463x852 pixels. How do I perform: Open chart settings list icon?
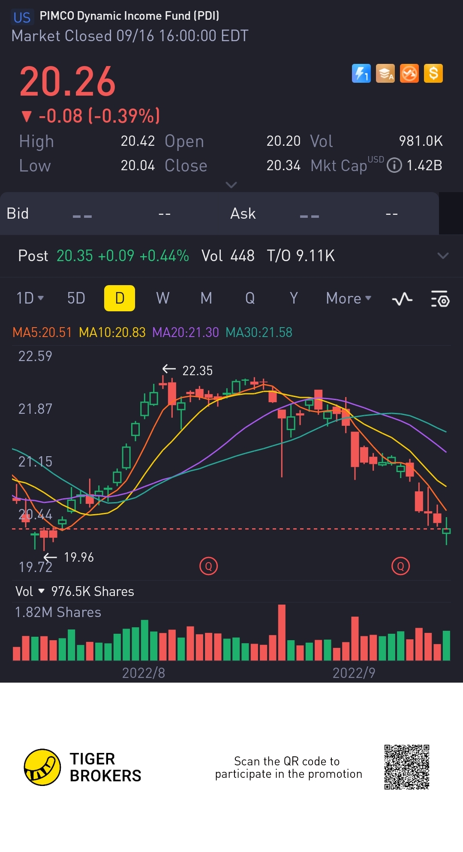click(440, 299)
